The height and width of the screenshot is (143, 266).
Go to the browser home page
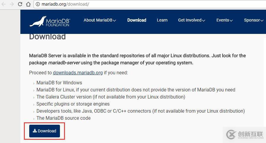point(28,4)
